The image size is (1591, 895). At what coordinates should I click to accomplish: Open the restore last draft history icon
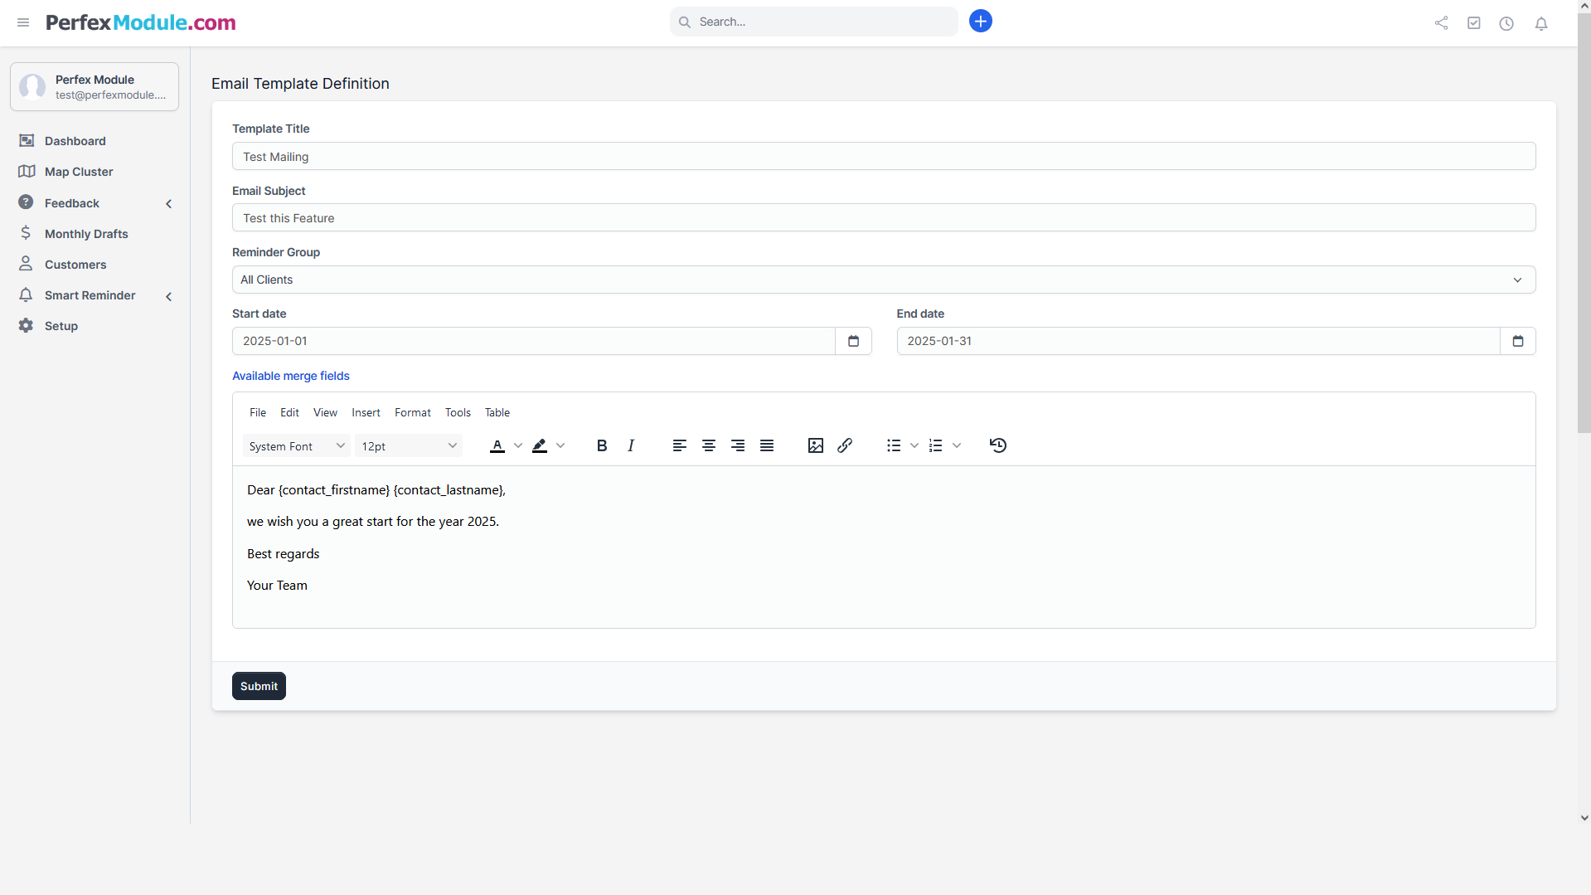tap(998, 445)
